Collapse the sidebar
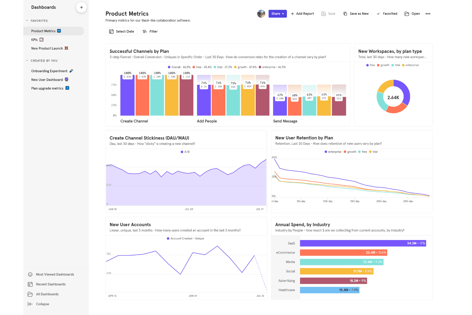The height and width of the screenshot is (315, 472). (x=39, y=304)
